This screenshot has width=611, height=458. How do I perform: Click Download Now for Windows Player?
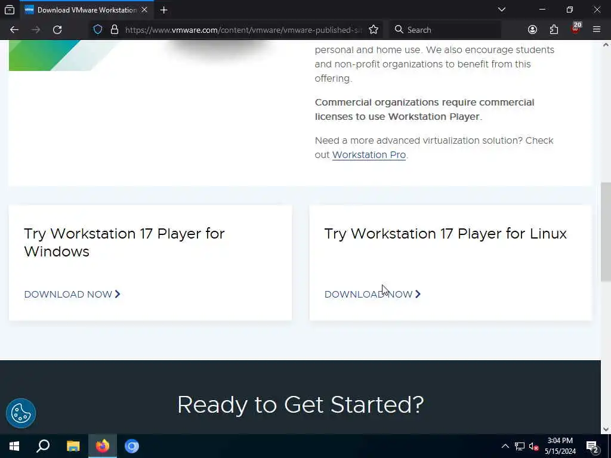(x=72, y=294)
